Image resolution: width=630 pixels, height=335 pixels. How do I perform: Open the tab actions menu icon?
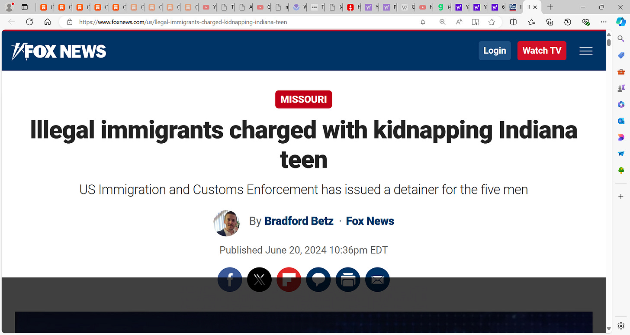pos(25,7)
